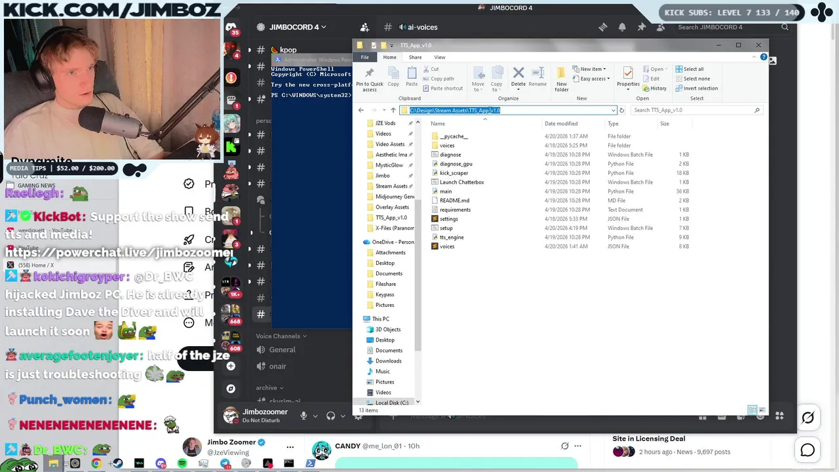The height and width of the screenshot is (472, 839).
Task: Select Downloads under This PC
Action: coord(388,361)
